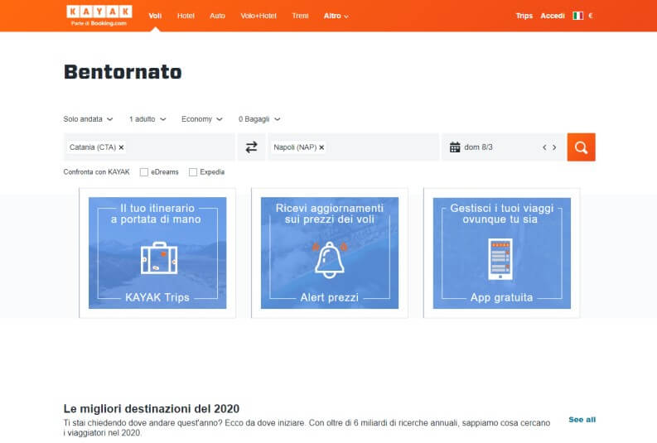Go to previous departure date
The height and width of the screenshot is (443, 657).
[544, 147]
